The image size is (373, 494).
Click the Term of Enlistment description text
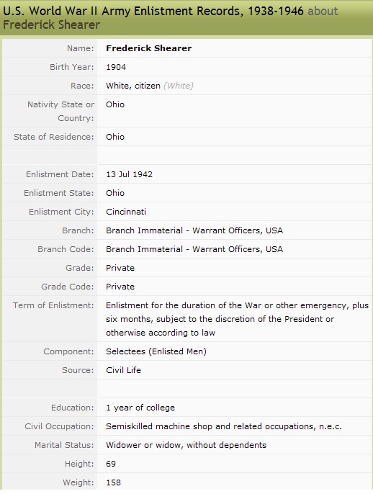click(237, 319)
